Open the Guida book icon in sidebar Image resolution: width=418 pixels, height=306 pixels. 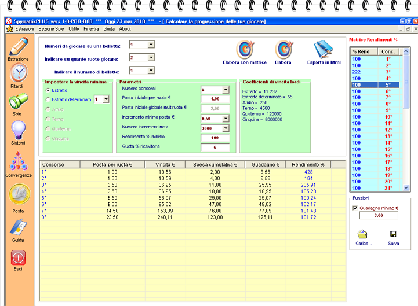coord(19,227)
